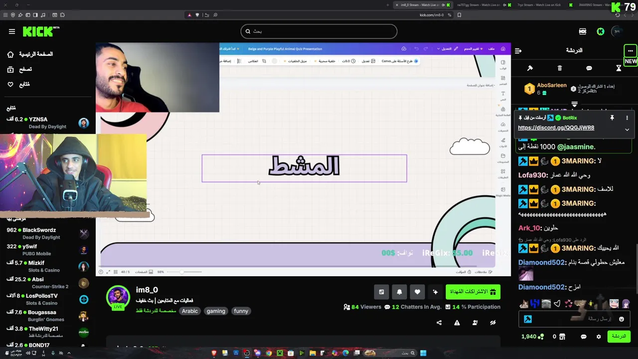Open the Following sidebar item

18,84
